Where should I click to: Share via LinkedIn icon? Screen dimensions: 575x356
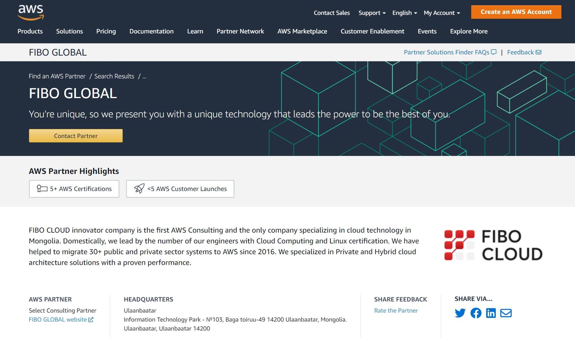click(x=491, y=313)
